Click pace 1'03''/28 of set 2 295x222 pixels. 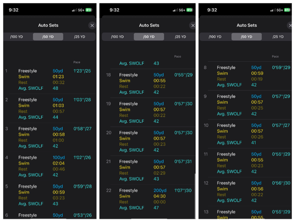point(82,100)
